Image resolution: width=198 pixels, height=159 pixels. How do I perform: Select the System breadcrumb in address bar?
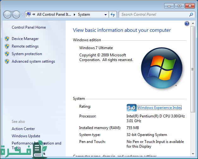coord(84,14)
